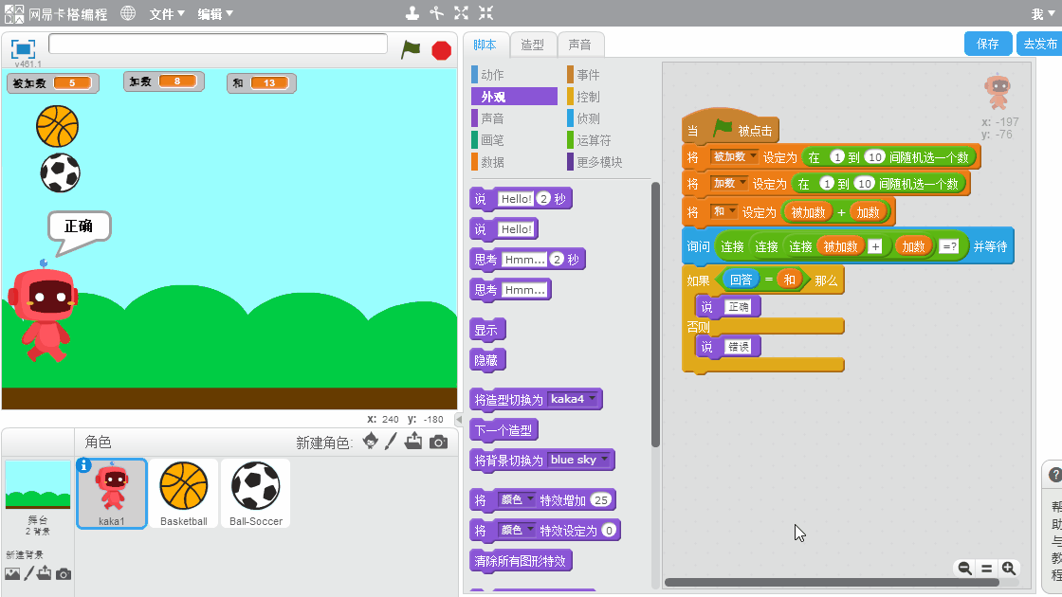1062x597 pixels.
Task: Select the stamp duplicate tool
Action: pos(412,13)
